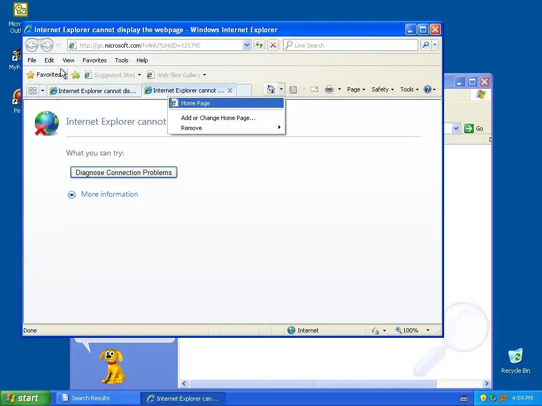Click the More information expander arrow
The width and height of the screenshot is (542, 406).
coord(71,195)
